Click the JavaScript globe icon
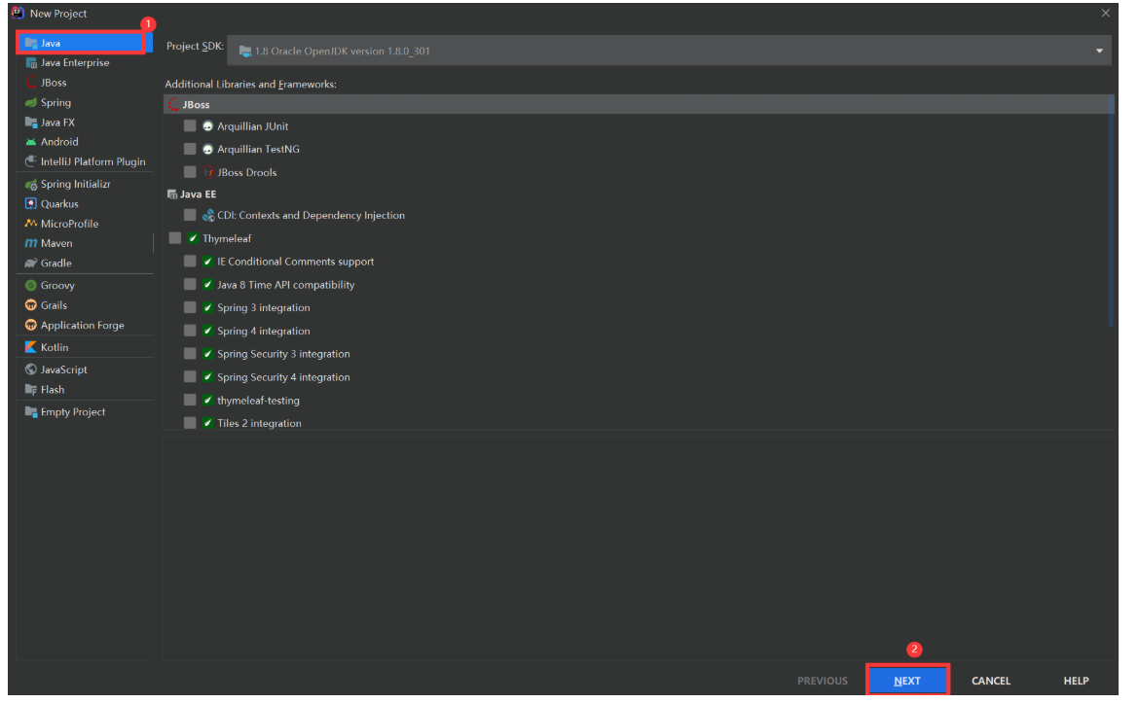 [30, 370]
